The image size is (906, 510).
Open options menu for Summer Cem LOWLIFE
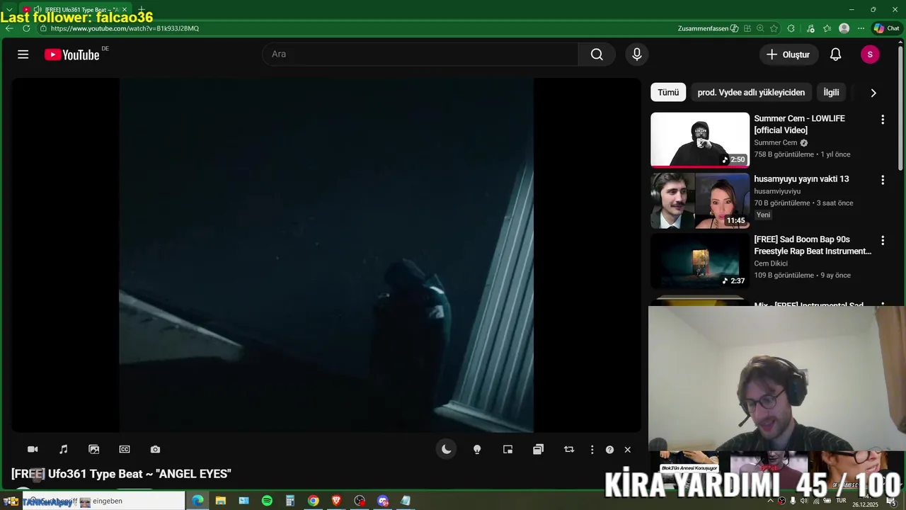883,120
